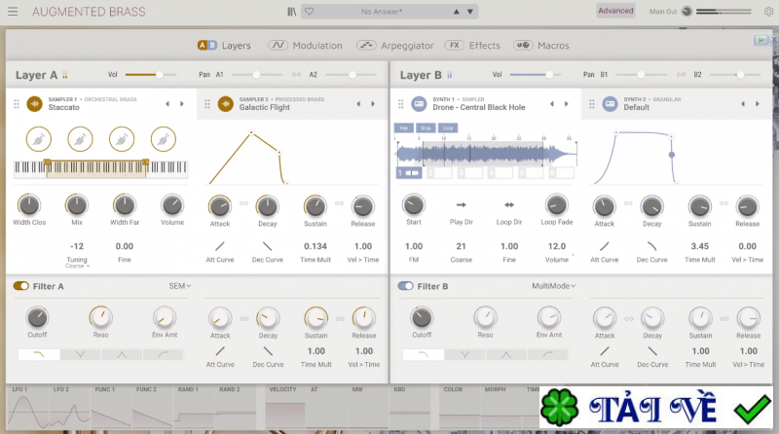Click Play Dir arrow icon
The height and width of the screenshot is (434, 779).
pos(461,204)
